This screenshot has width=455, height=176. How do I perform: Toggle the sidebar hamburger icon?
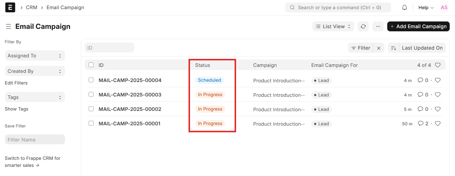(8, 27)
